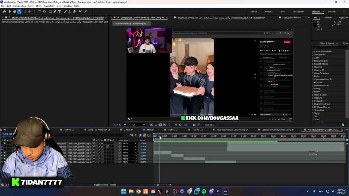Toggle Frame Blending enable switch for the timeline
This screenshot has width=349, height=196.
pos(140,135)
